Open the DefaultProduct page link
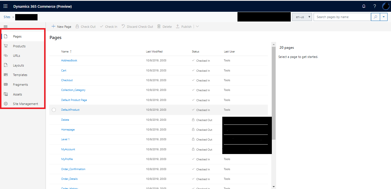This screenshot has width=391, height=189. (70, 110)
